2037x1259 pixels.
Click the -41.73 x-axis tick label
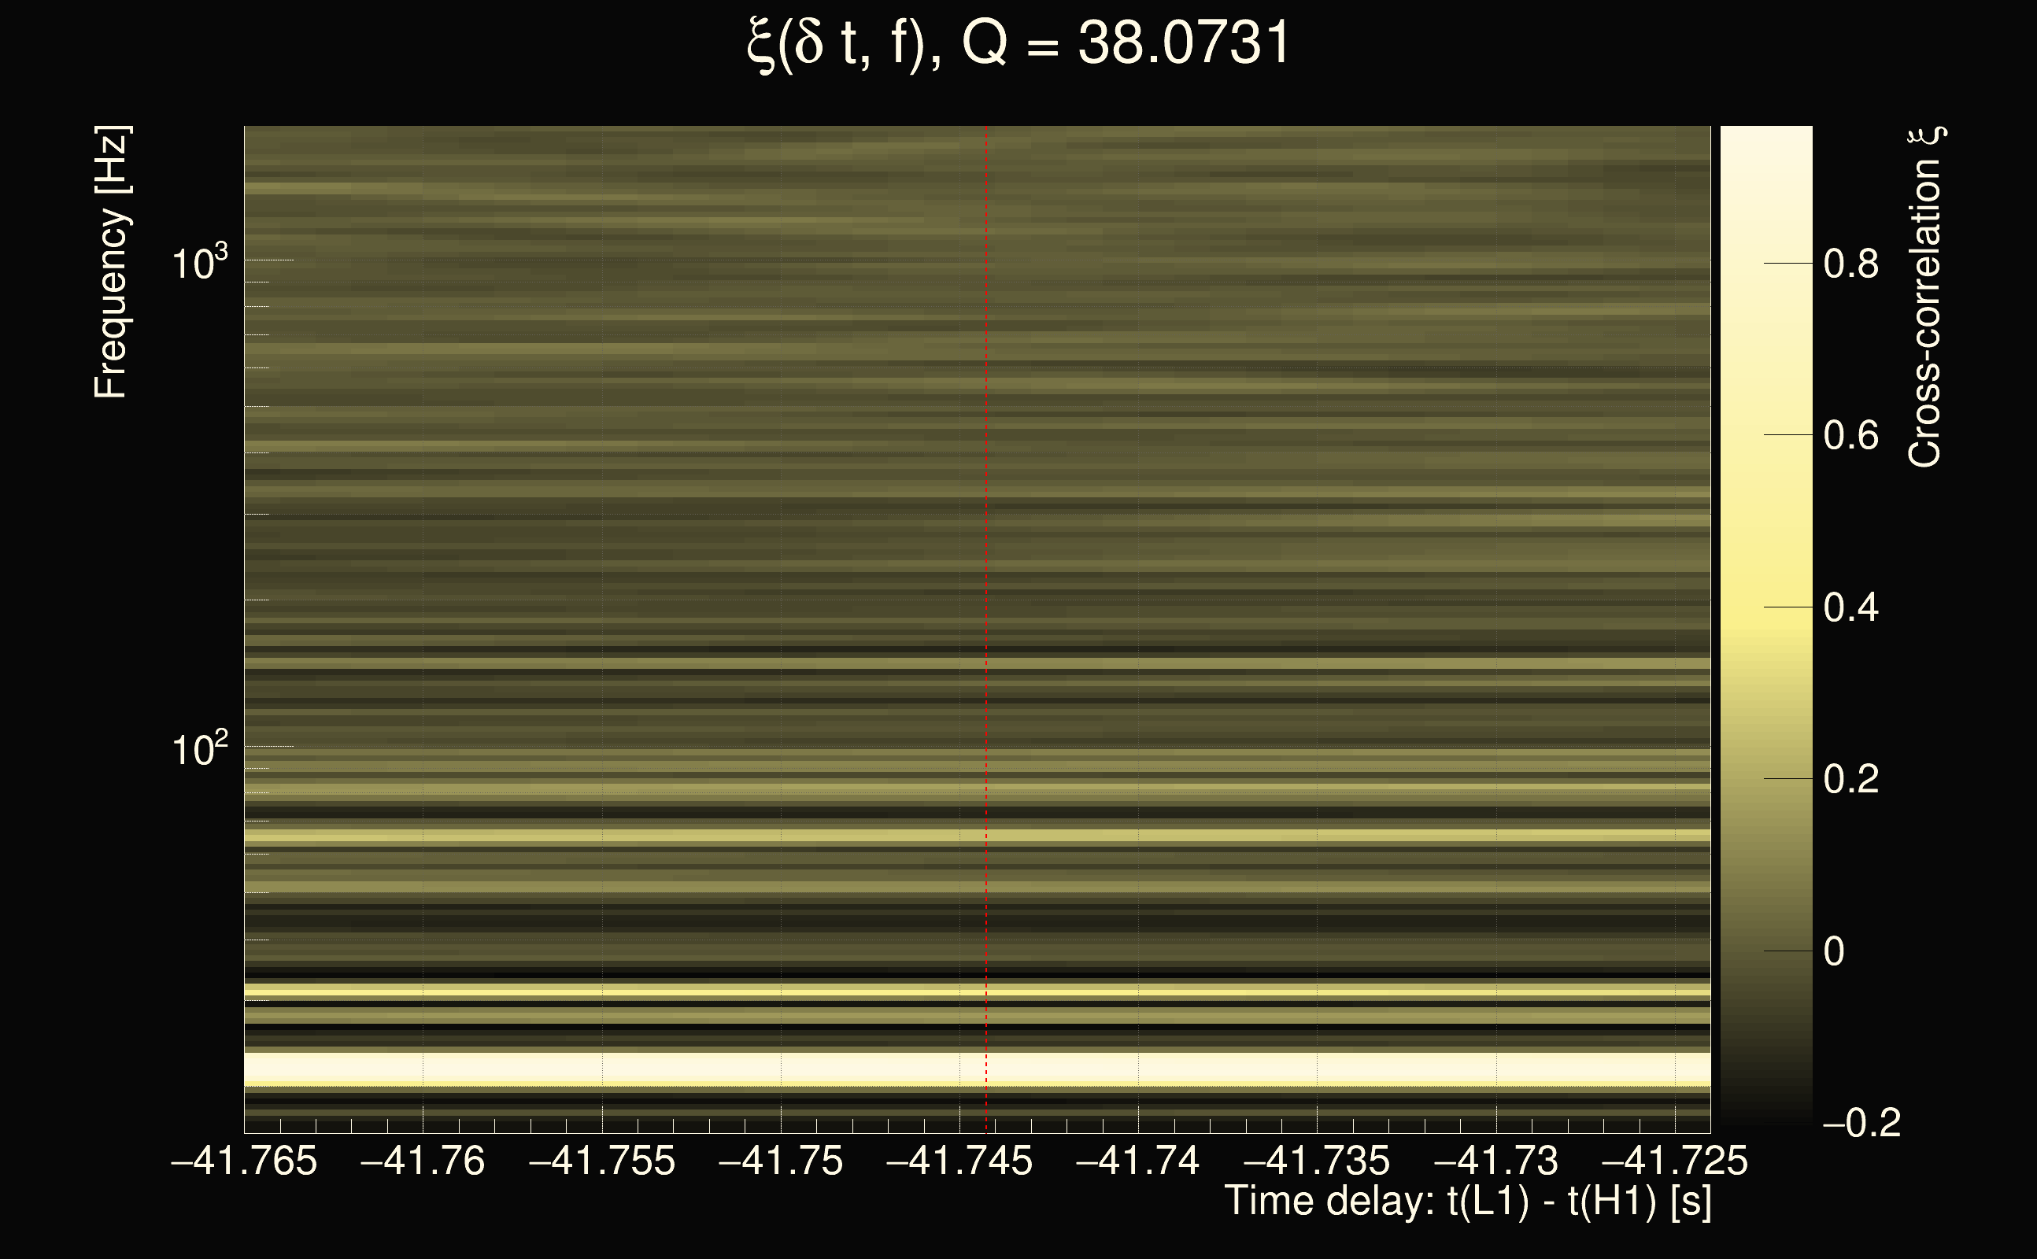[x=1495, y=1161]
